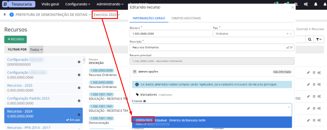Close the Editando recurso dialog

292,8
